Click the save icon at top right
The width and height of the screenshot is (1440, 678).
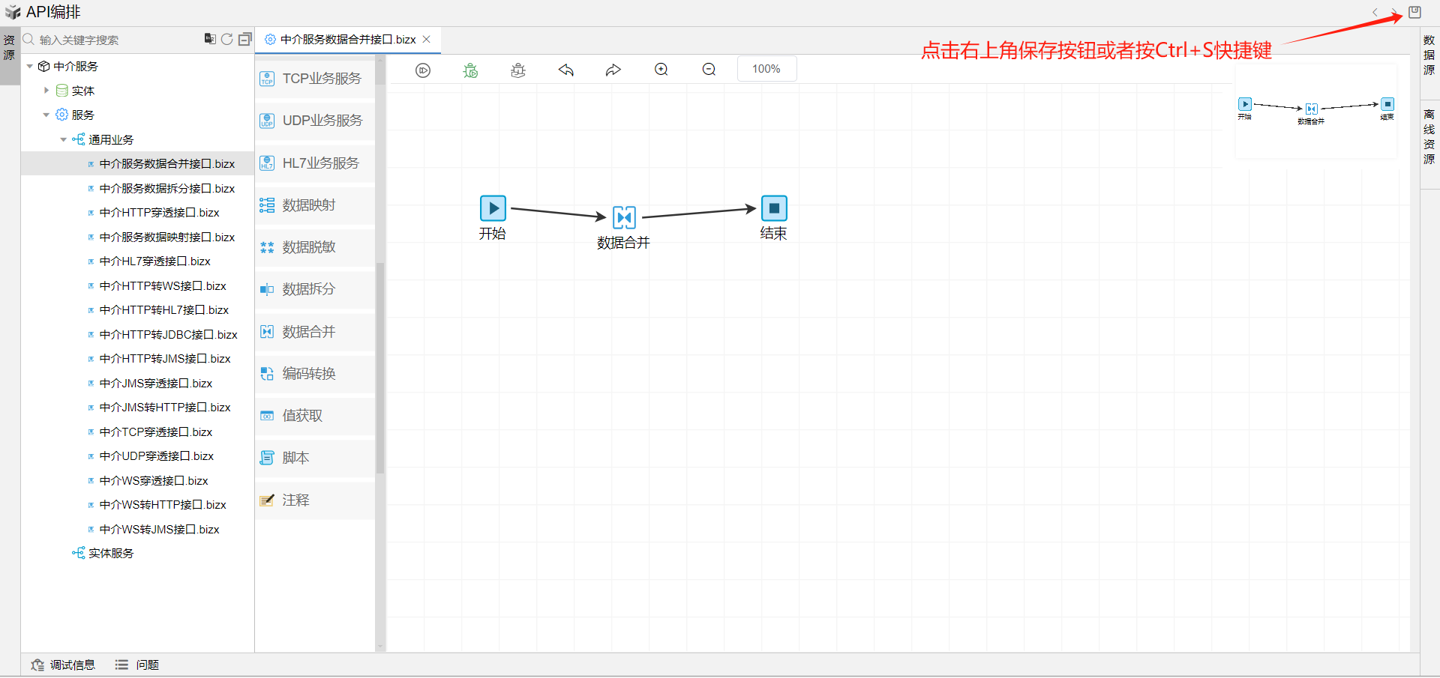(x=1414, y=12)
